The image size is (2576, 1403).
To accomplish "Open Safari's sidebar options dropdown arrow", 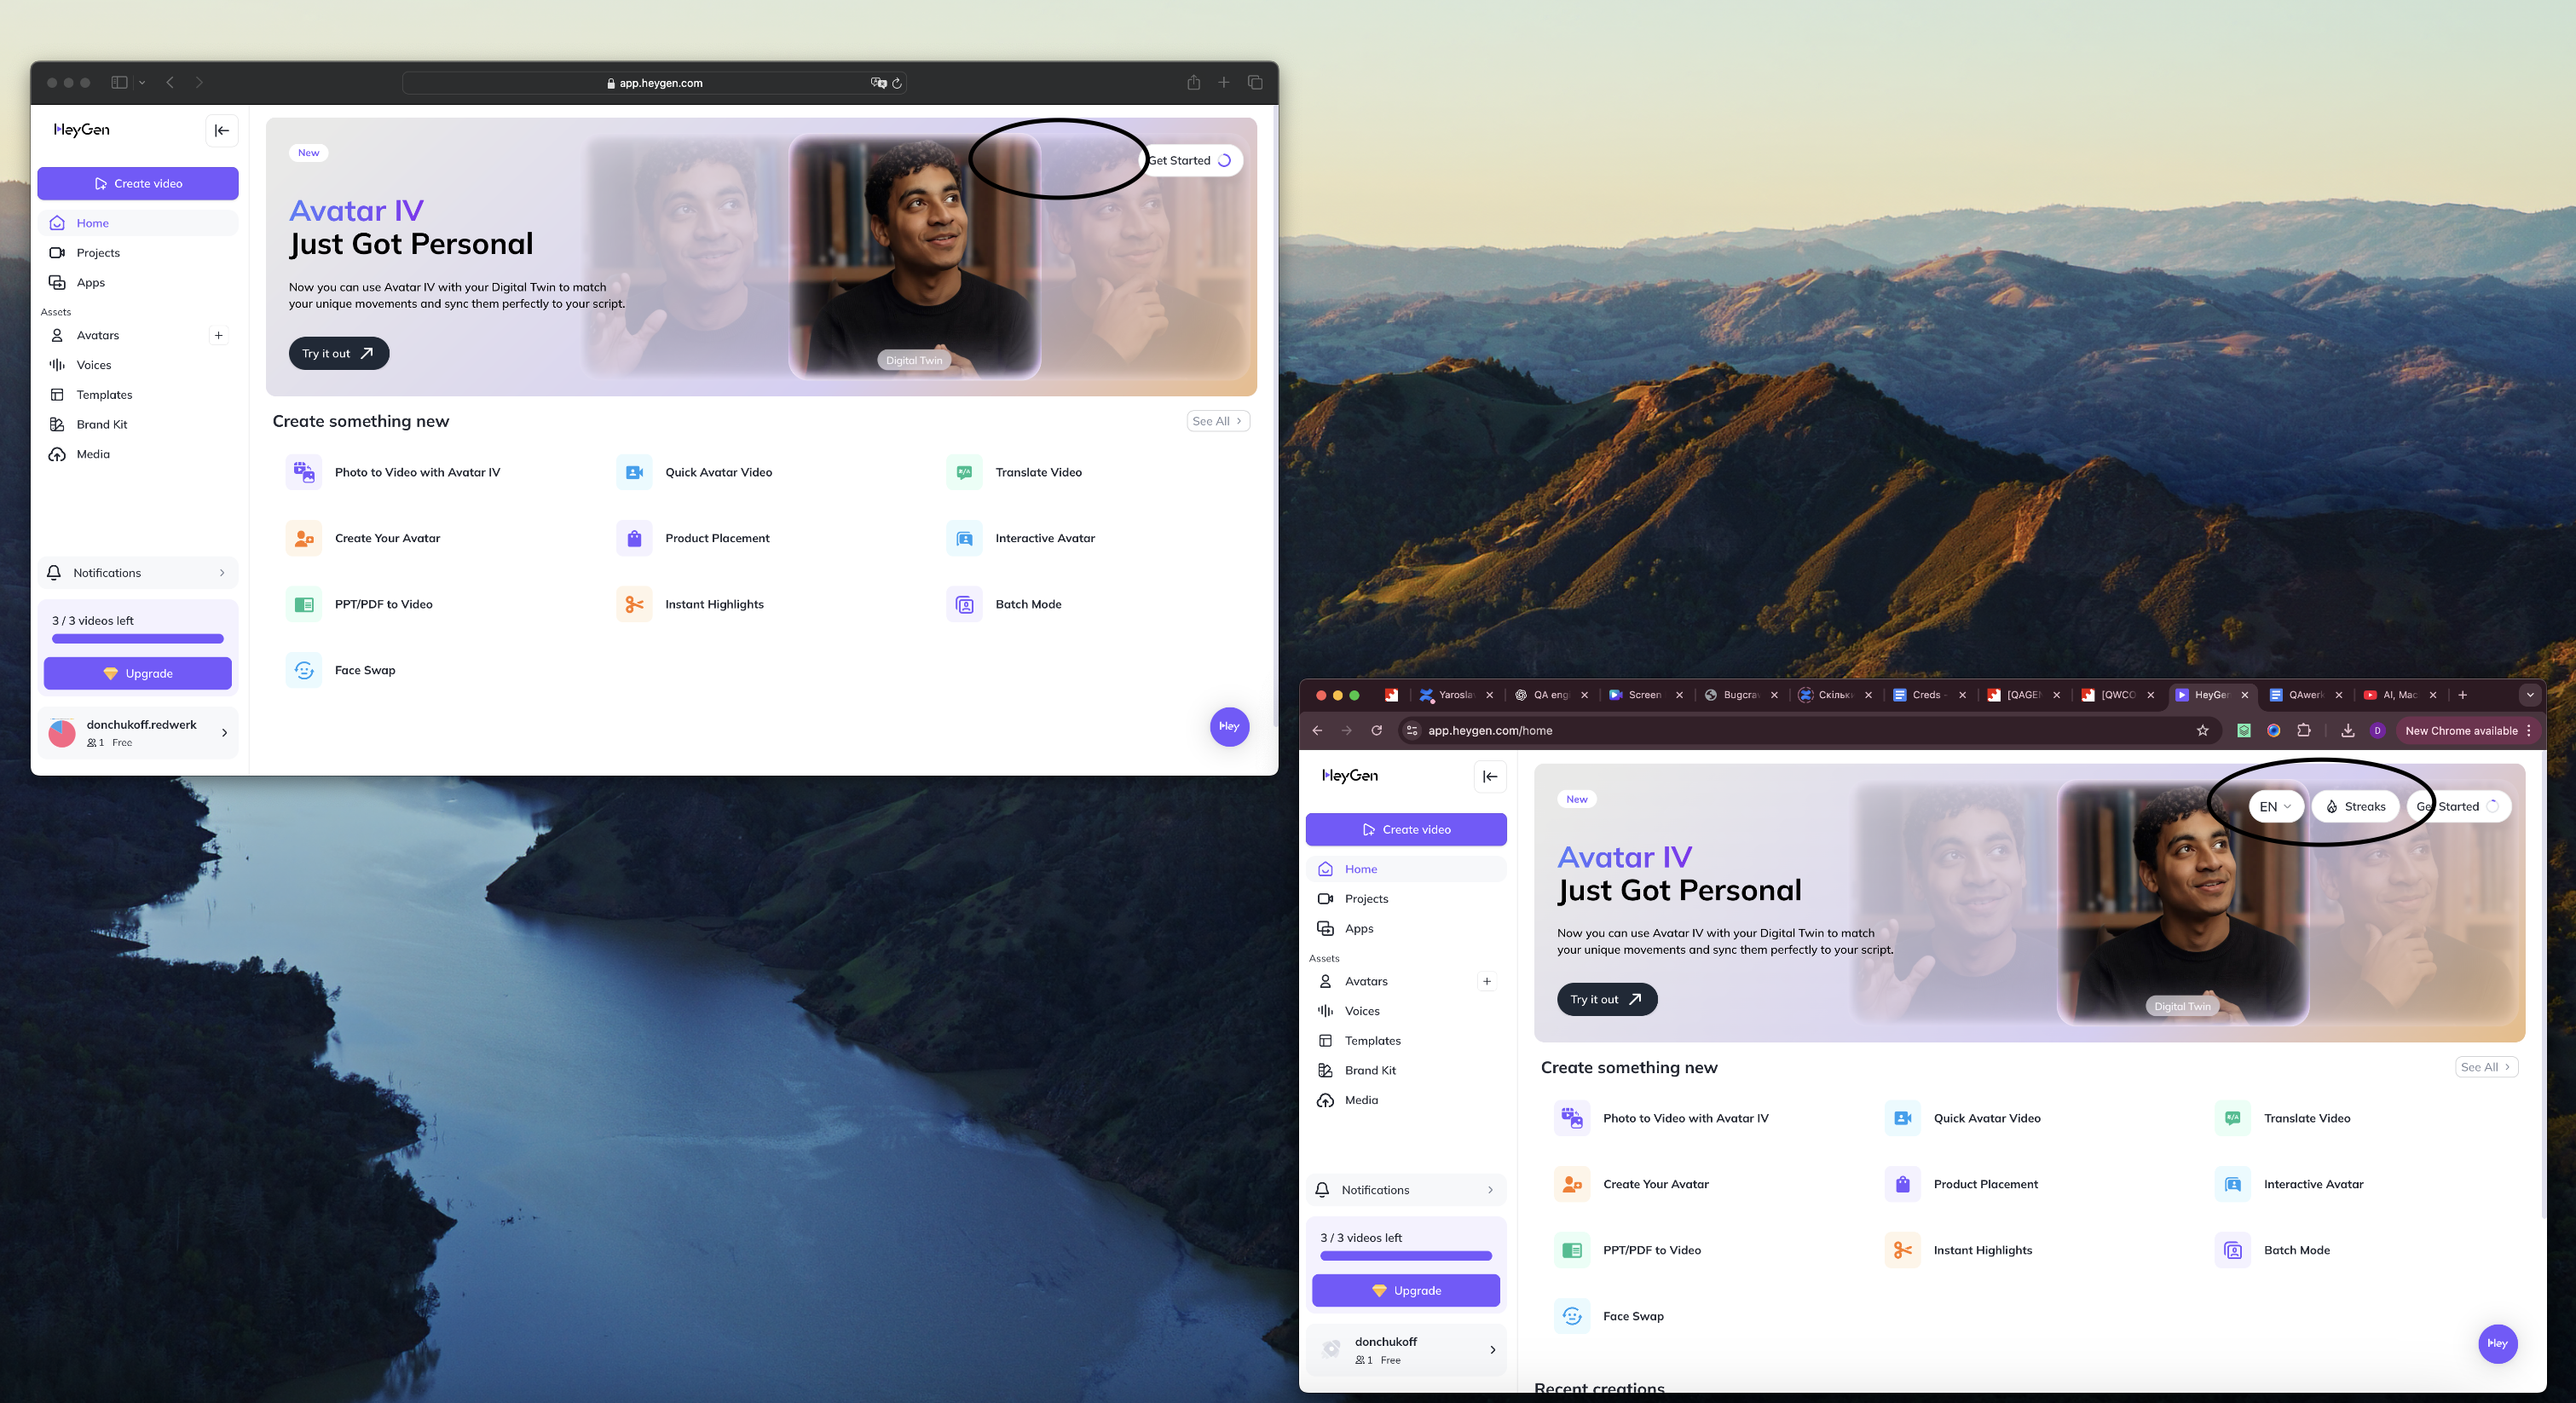I will pyautogui.click(x=142, y=83).
